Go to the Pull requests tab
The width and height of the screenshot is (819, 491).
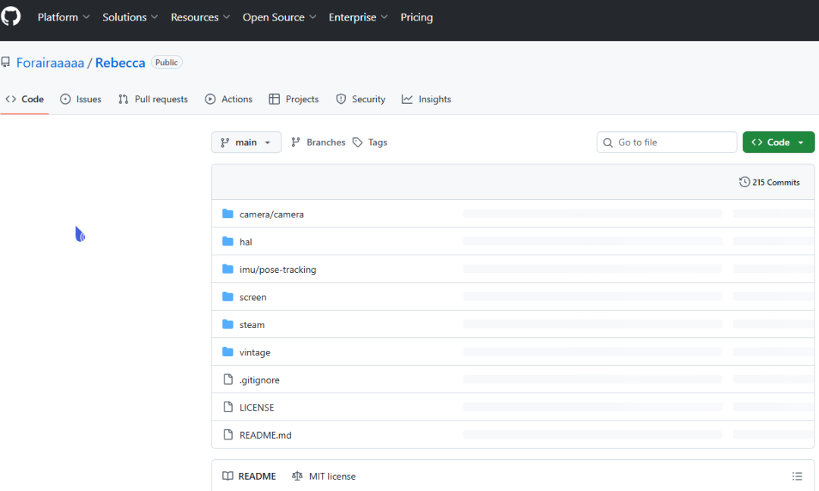(x=153, y=99)
